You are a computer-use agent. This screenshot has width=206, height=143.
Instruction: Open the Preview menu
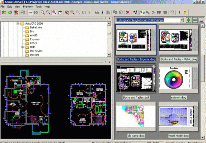click(x=28, y=6)
